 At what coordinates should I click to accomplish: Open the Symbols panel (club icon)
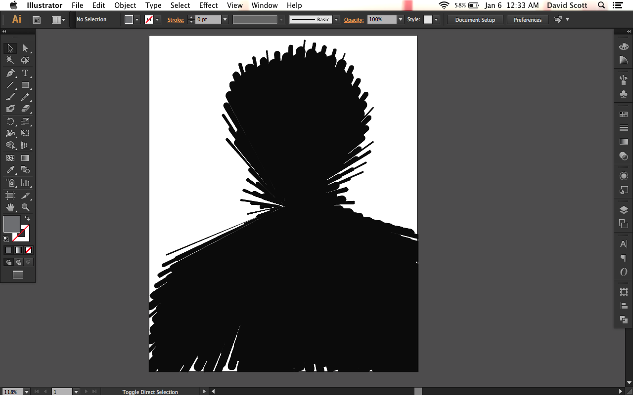coord(624,94)
